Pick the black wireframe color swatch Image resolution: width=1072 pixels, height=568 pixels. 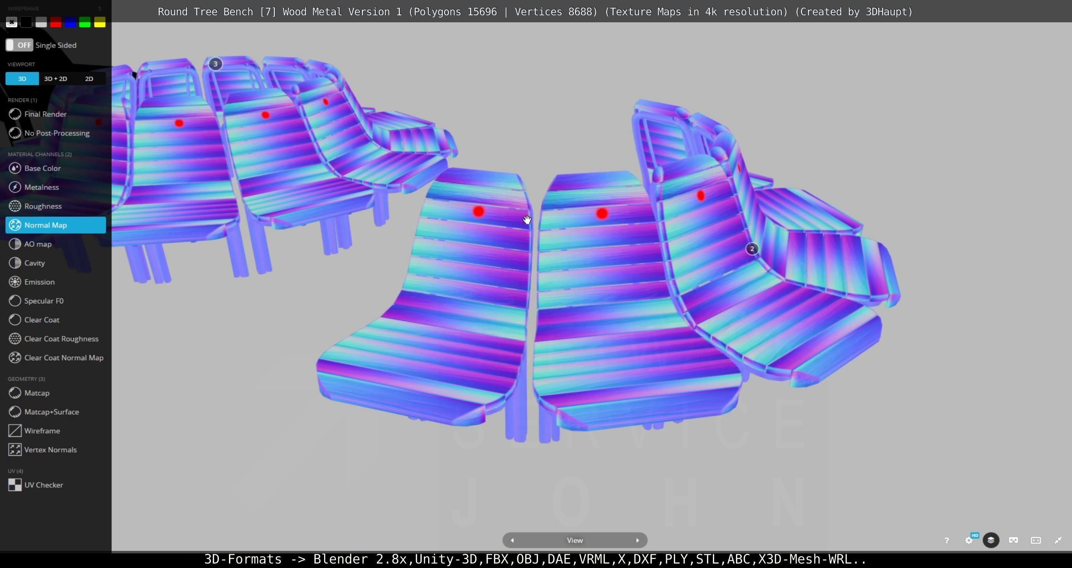pos(26,22)
